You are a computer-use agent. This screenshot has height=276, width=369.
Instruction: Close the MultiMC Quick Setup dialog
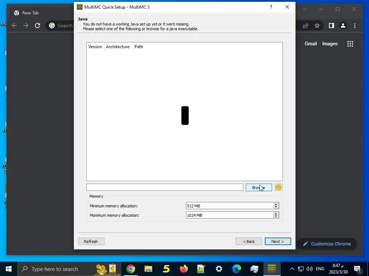pos(287,7)
